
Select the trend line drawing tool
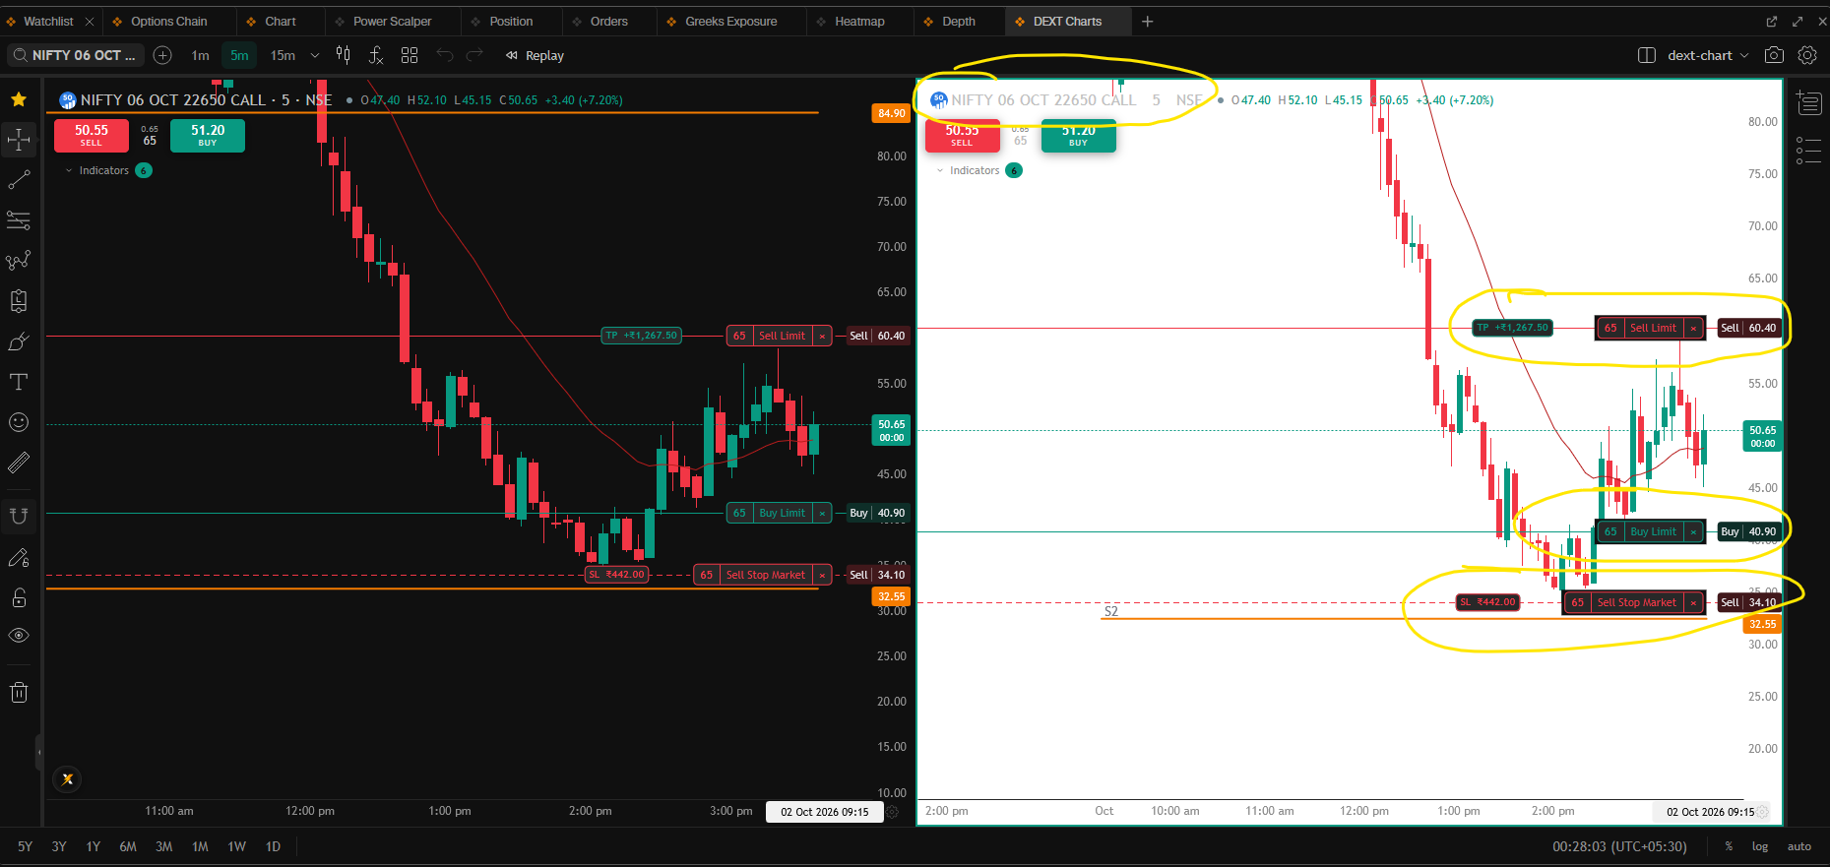pos(19,180)
